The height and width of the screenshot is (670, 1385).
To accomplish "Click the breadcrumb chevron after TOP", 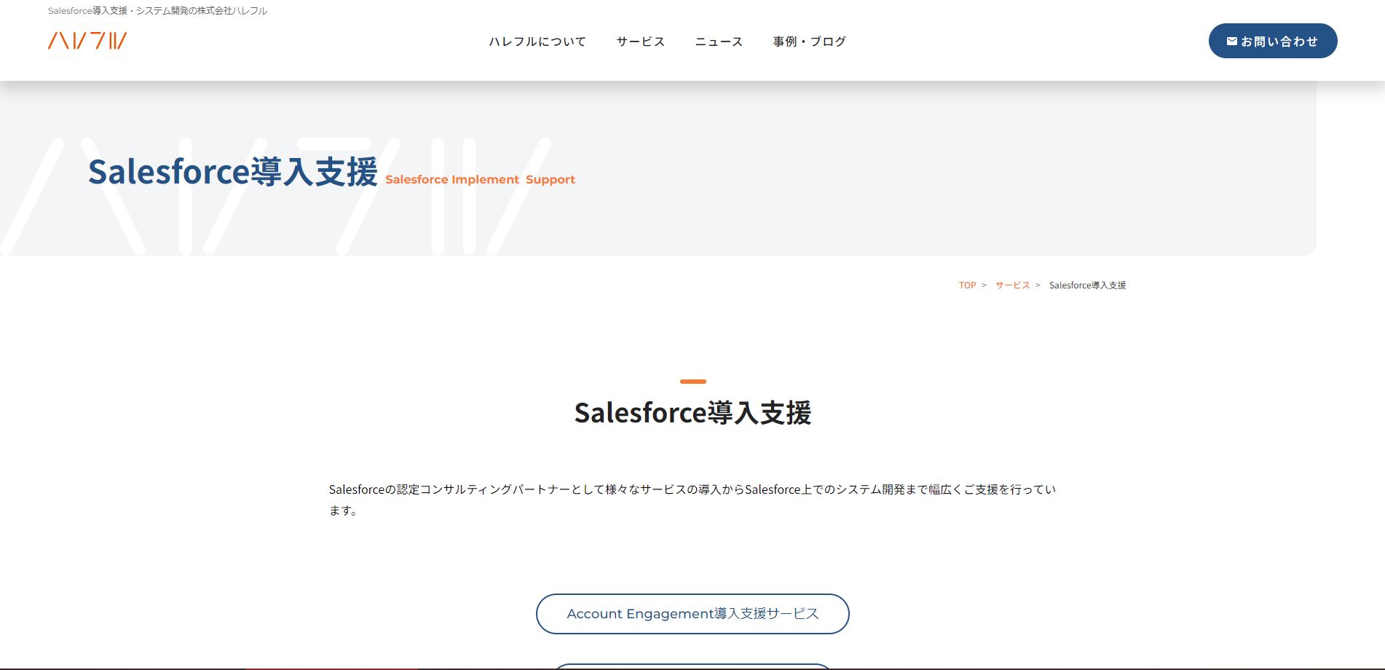I will [x=985, y=285].
